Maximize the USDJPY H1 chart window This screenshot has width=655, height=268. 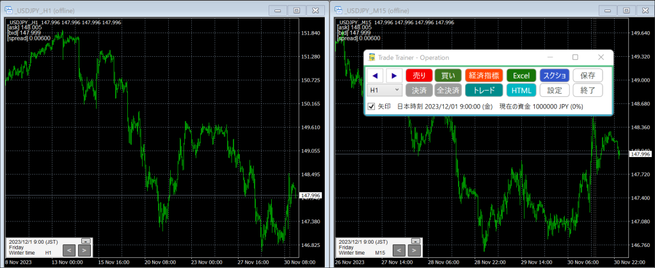[x=296, y=10]
